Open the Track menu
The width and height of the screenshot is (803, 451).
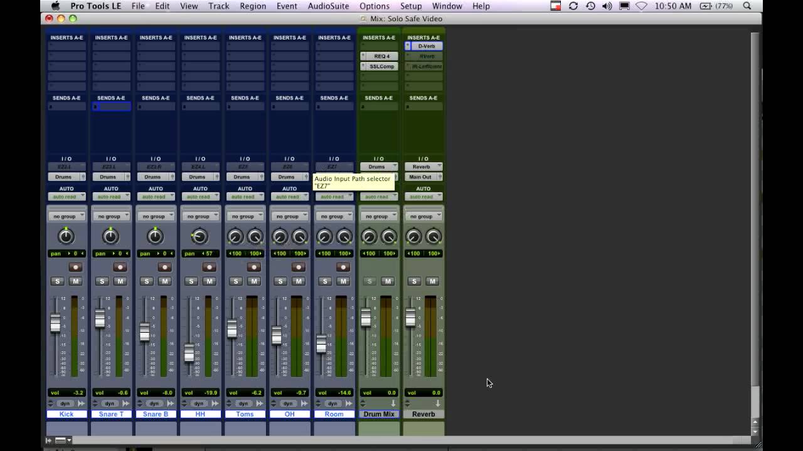click(x=218, y=6)
